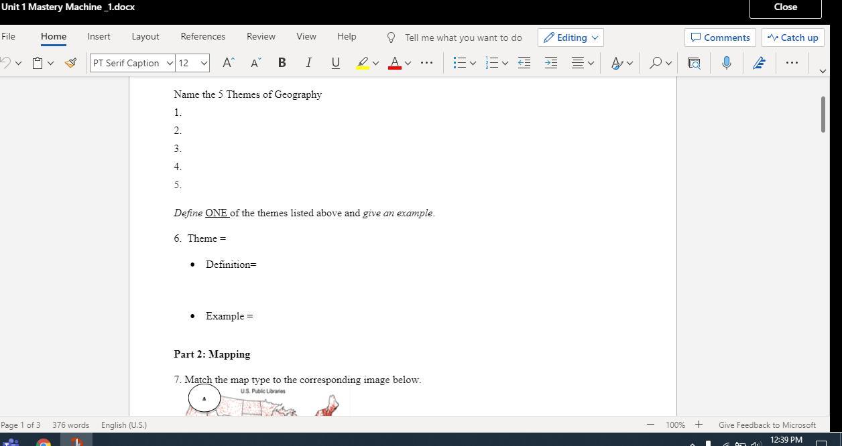Start Dictate with the microphone icon

(x=726, y=63)
